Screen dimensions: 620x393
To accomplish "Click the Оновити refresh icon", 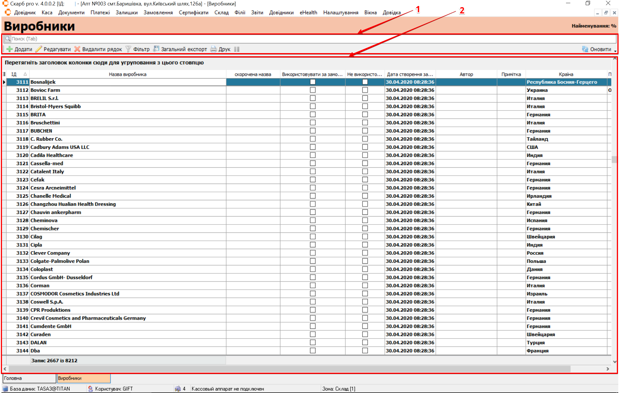I will point(585,49).
